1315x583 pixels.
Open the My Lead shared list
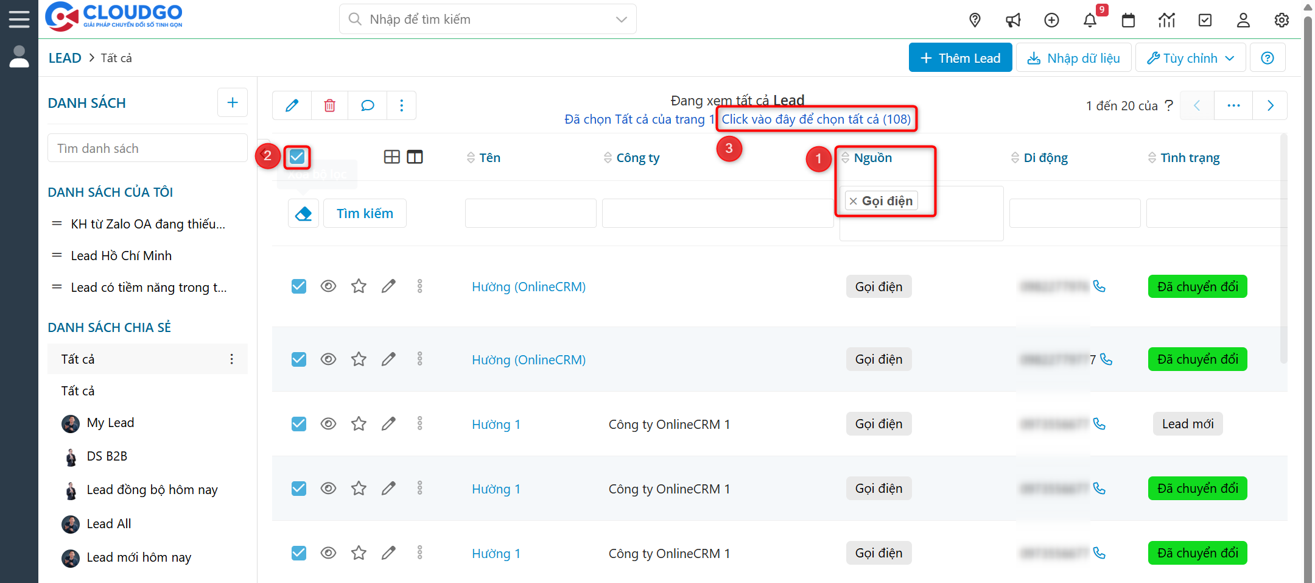[110, 423]
